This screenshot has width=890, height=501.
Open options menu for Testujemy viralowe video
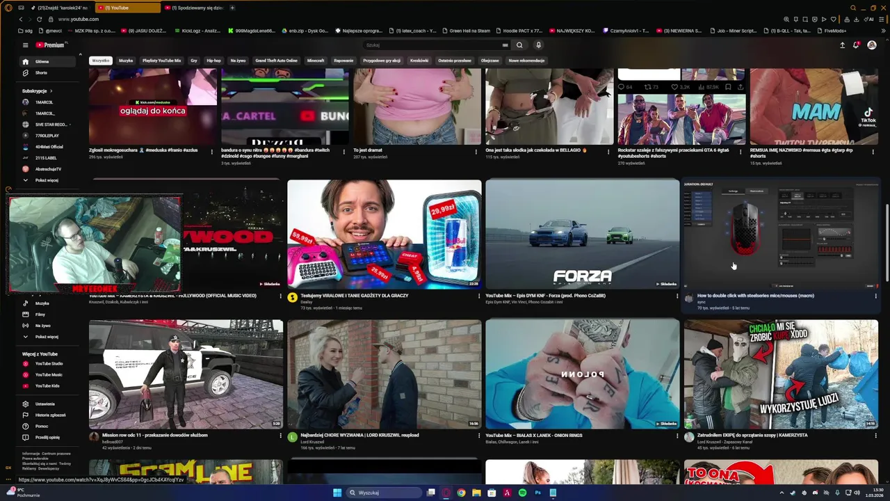[479, 296]
